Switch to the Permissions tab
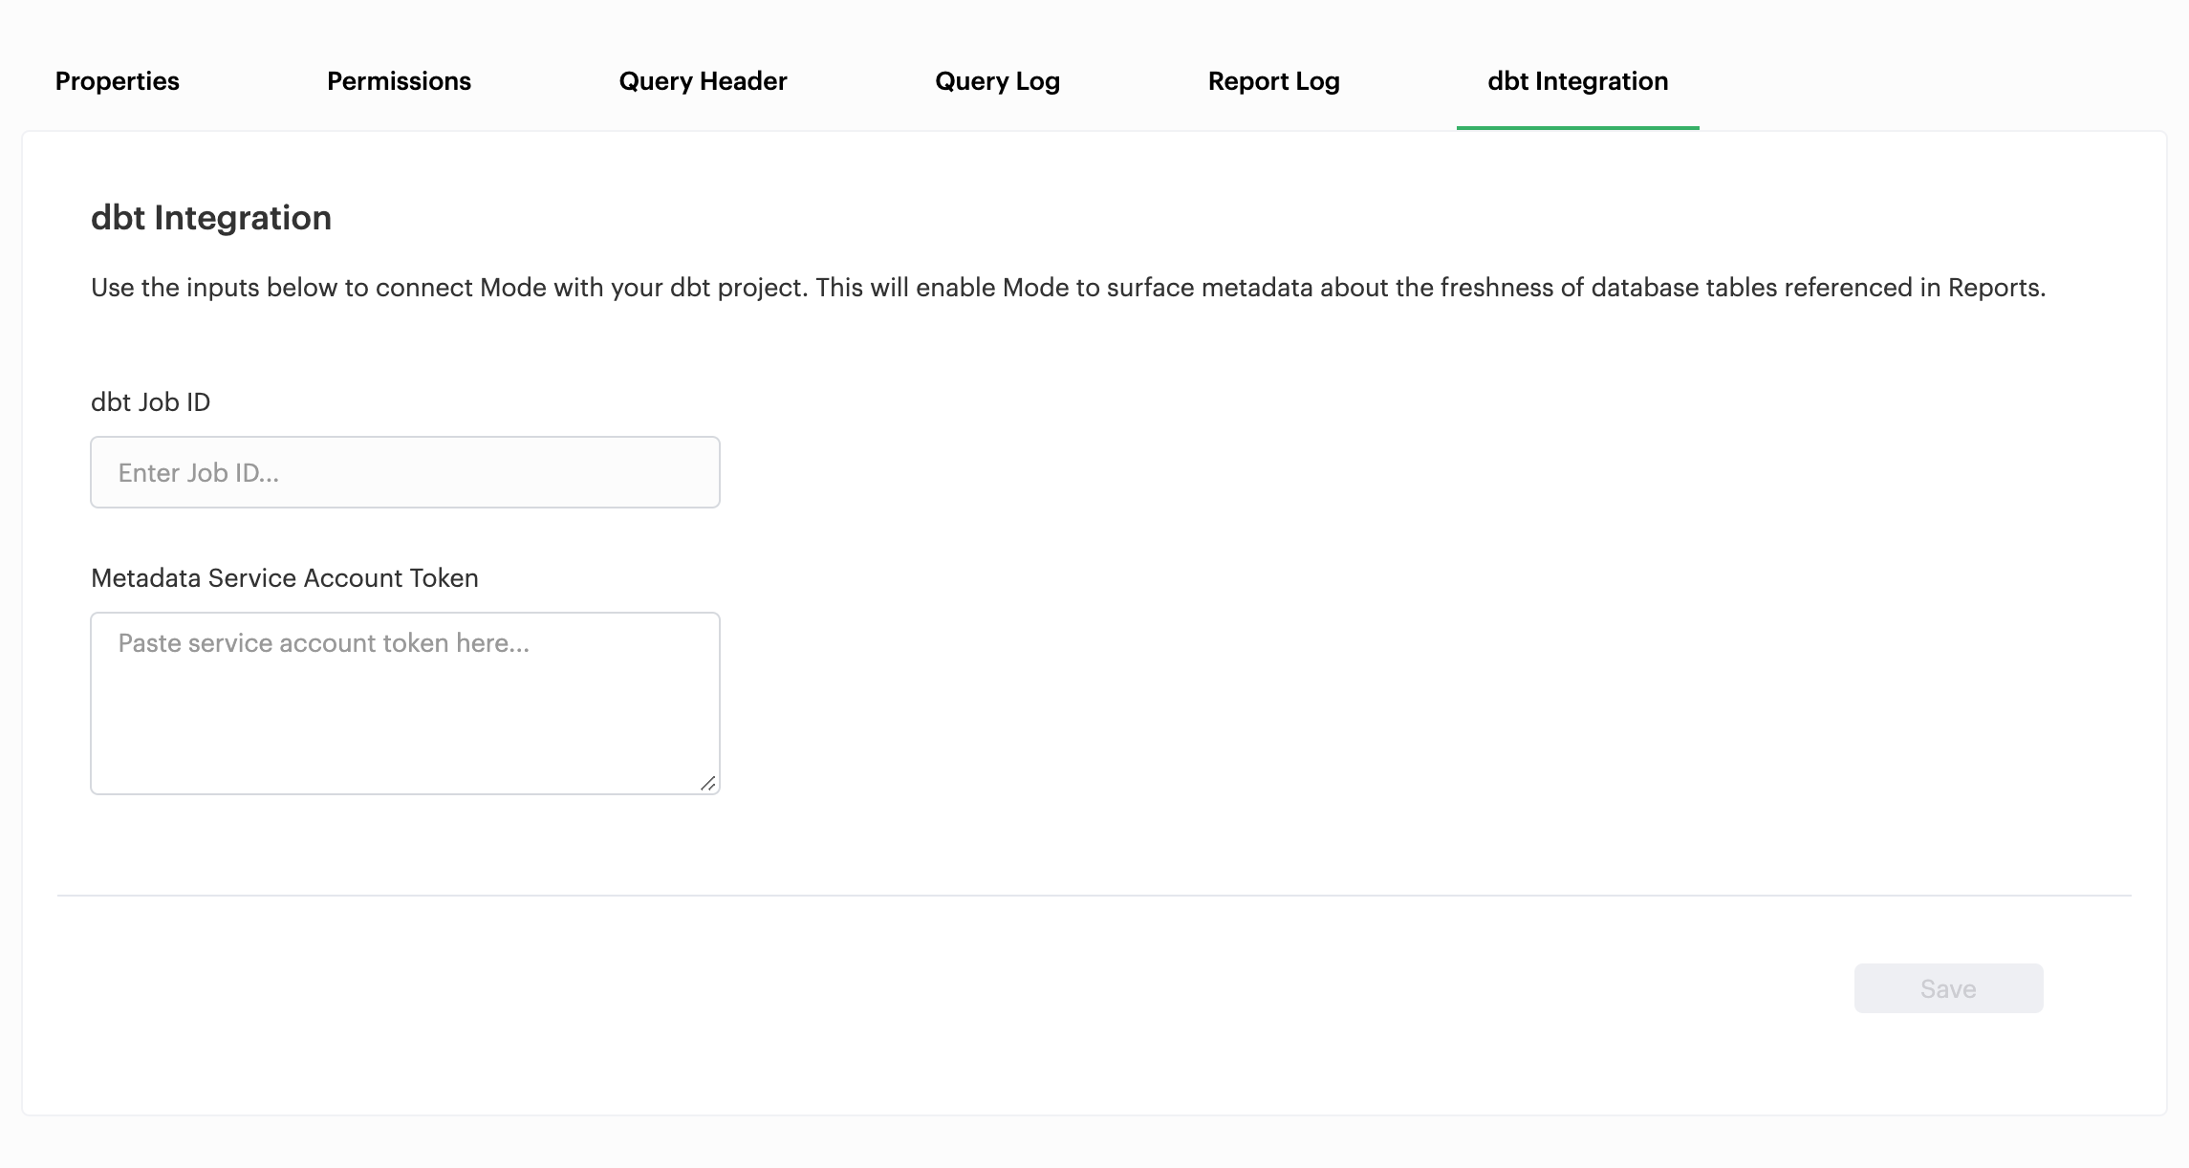Viewport: 2189px width, 1168px height. pyautogui.click(x=399, y=81)
